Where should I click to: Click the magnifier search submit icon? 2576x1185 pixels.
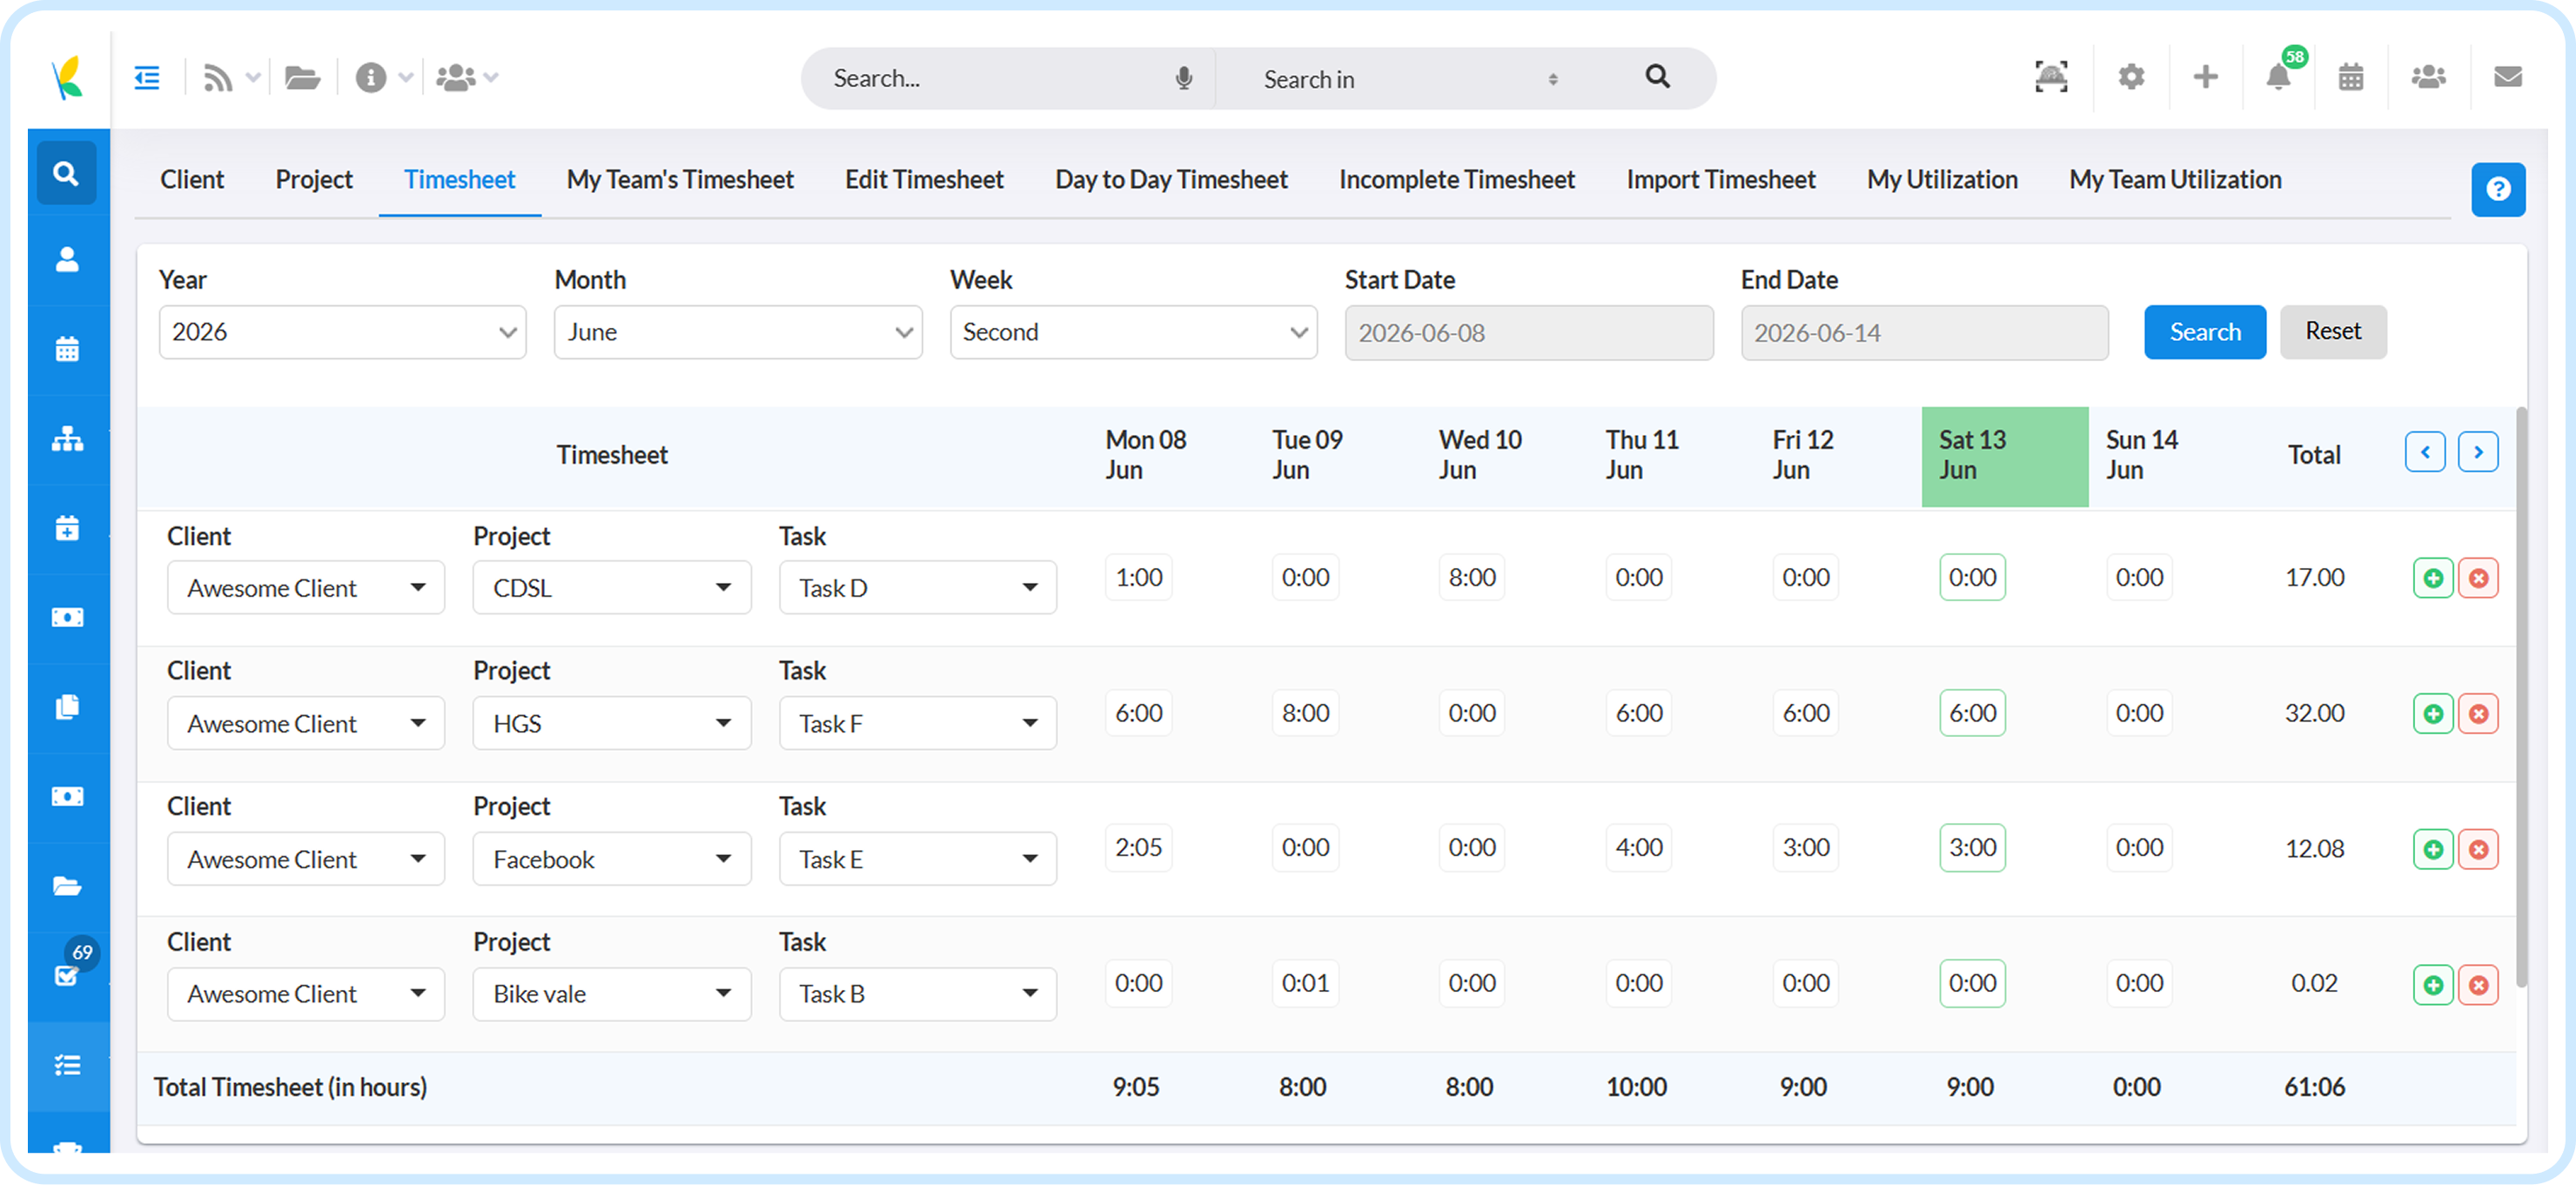(1657, 77)
